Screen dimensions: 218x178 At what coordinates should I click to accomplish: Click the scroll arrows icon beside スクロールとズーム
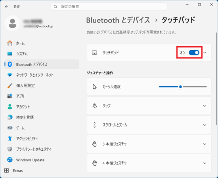(x=95, y=125)
